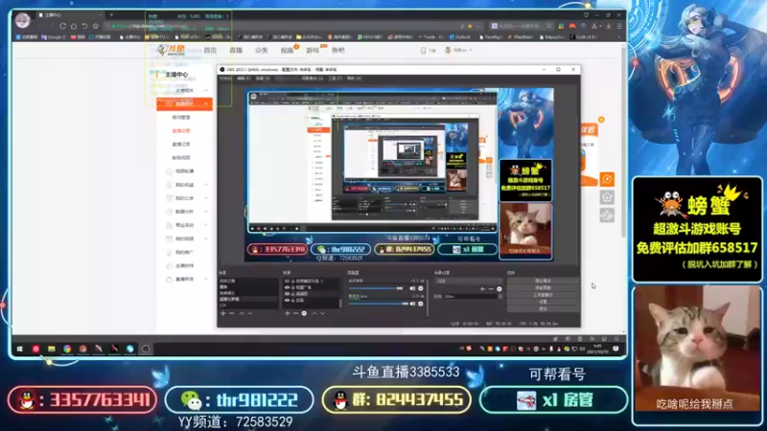The height and width of the screenshot is (431, 767).
Task: Toggle lock icon of second source in list
Action: 293,288
